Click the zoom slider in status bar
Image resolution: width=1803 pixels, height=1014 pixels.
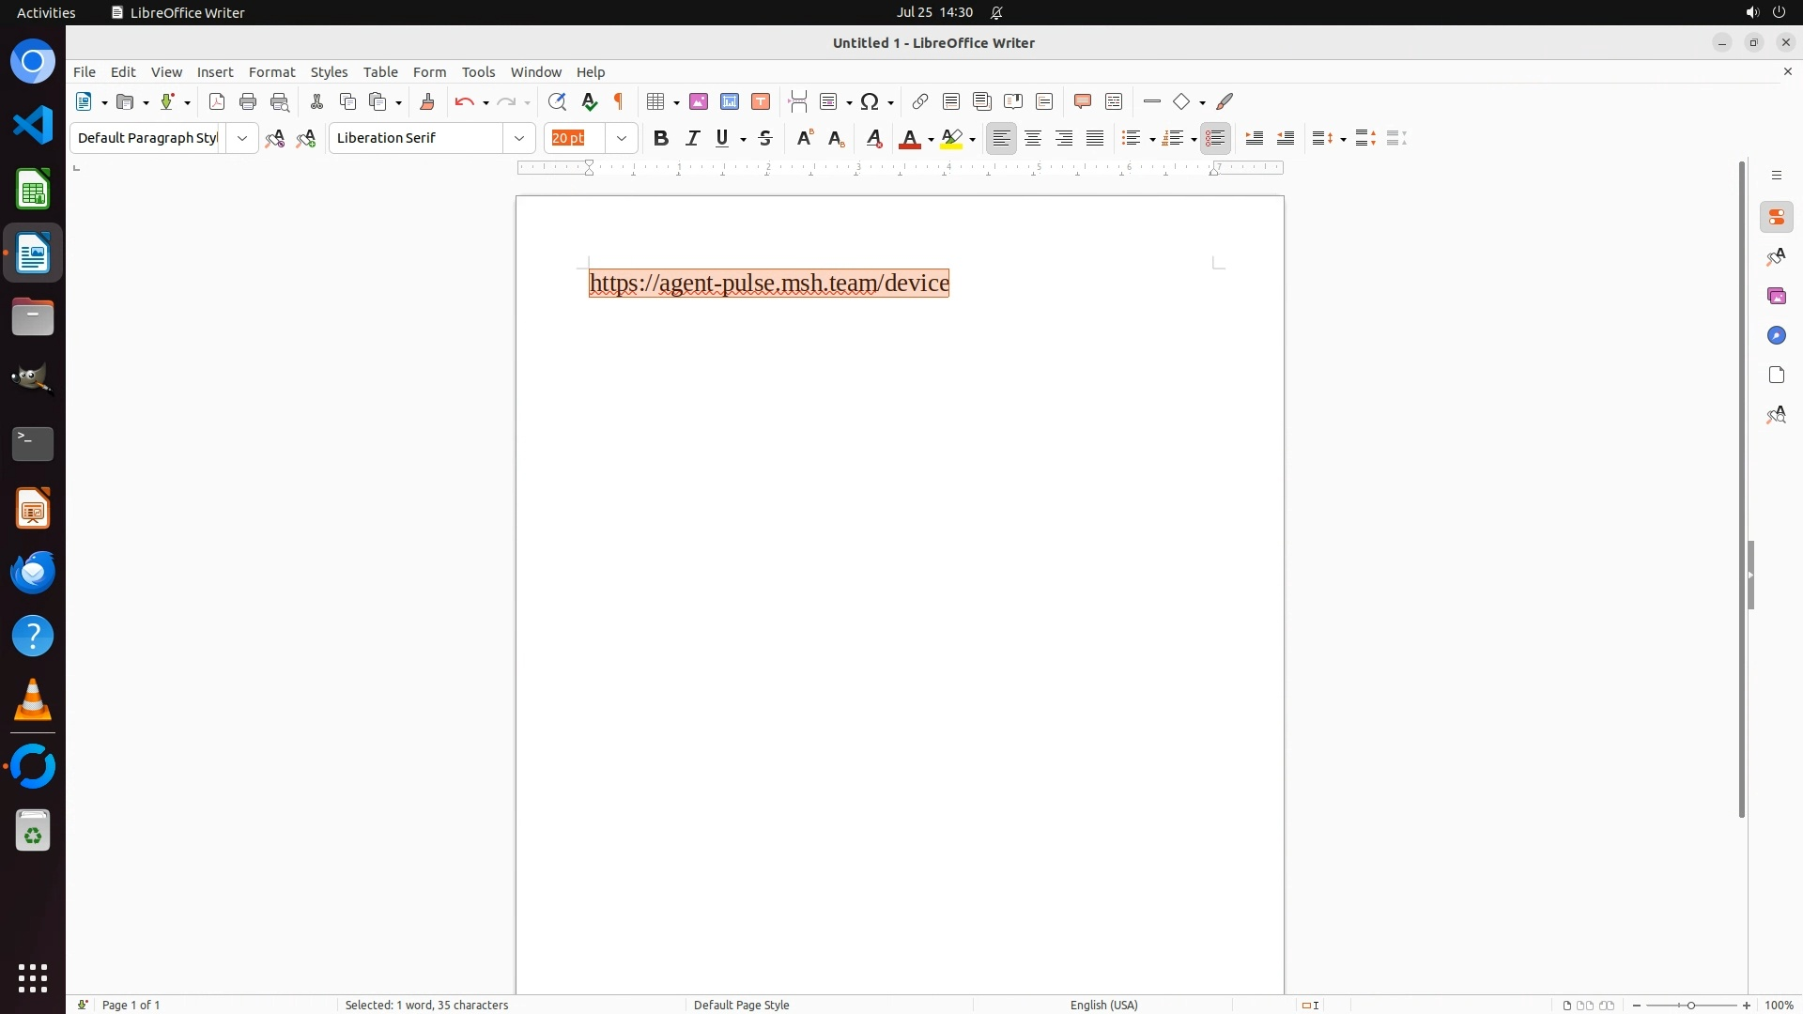(1691, 1005)
